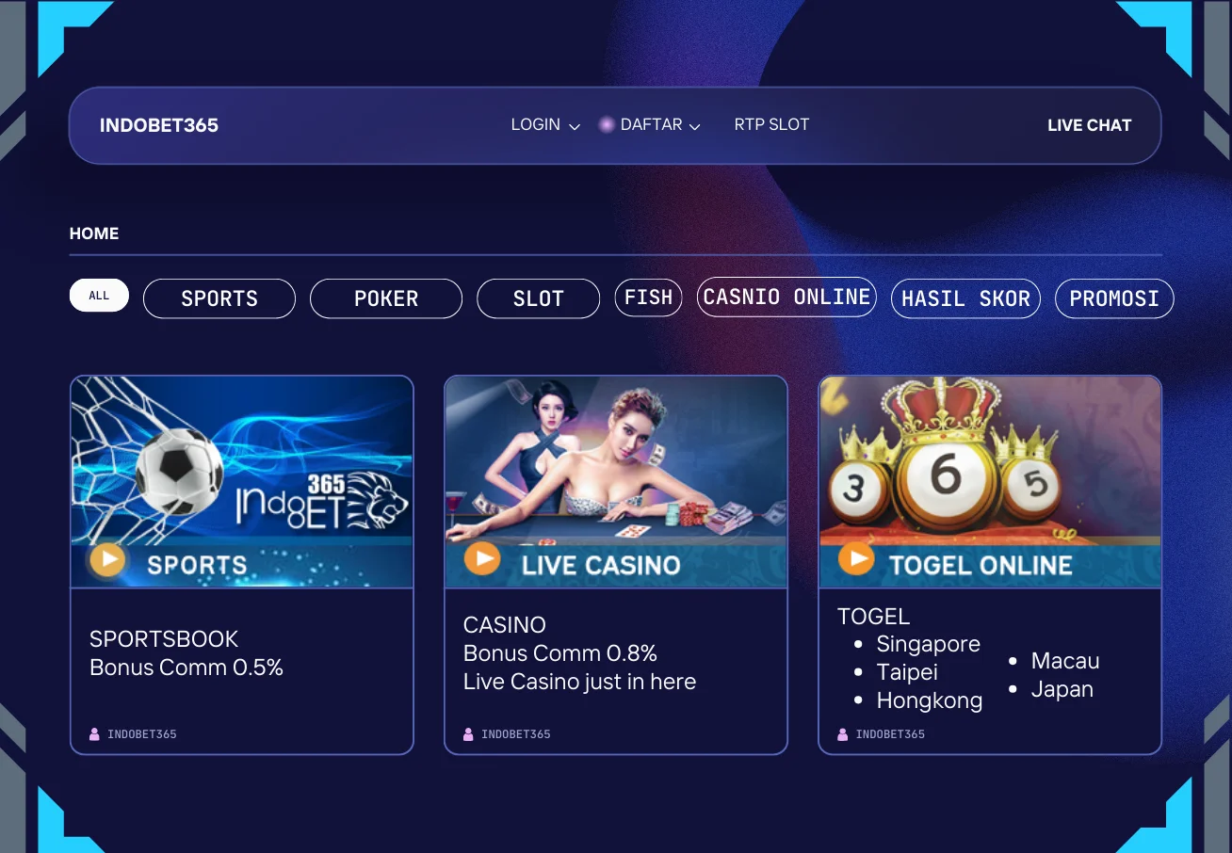Switch to the FISH category tab
This screenshot has height=853, width=1232.
(x=649, y=298)
